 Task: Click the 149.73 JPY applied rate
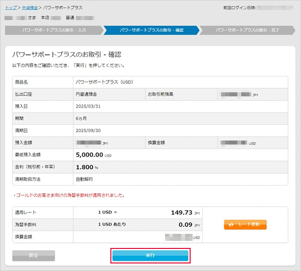click(186, 213)
